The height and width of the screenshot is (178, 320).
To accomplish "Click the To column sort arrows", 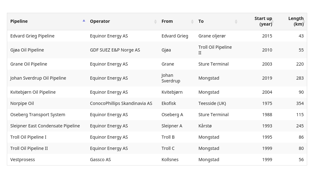I will click(236, 22).
